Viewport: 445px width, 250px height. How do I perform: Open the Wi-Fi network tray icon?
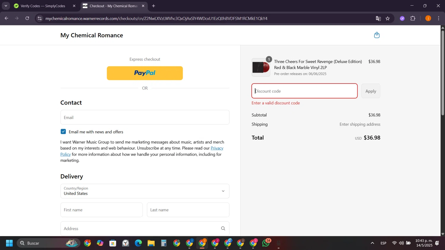tap(394, 243)
